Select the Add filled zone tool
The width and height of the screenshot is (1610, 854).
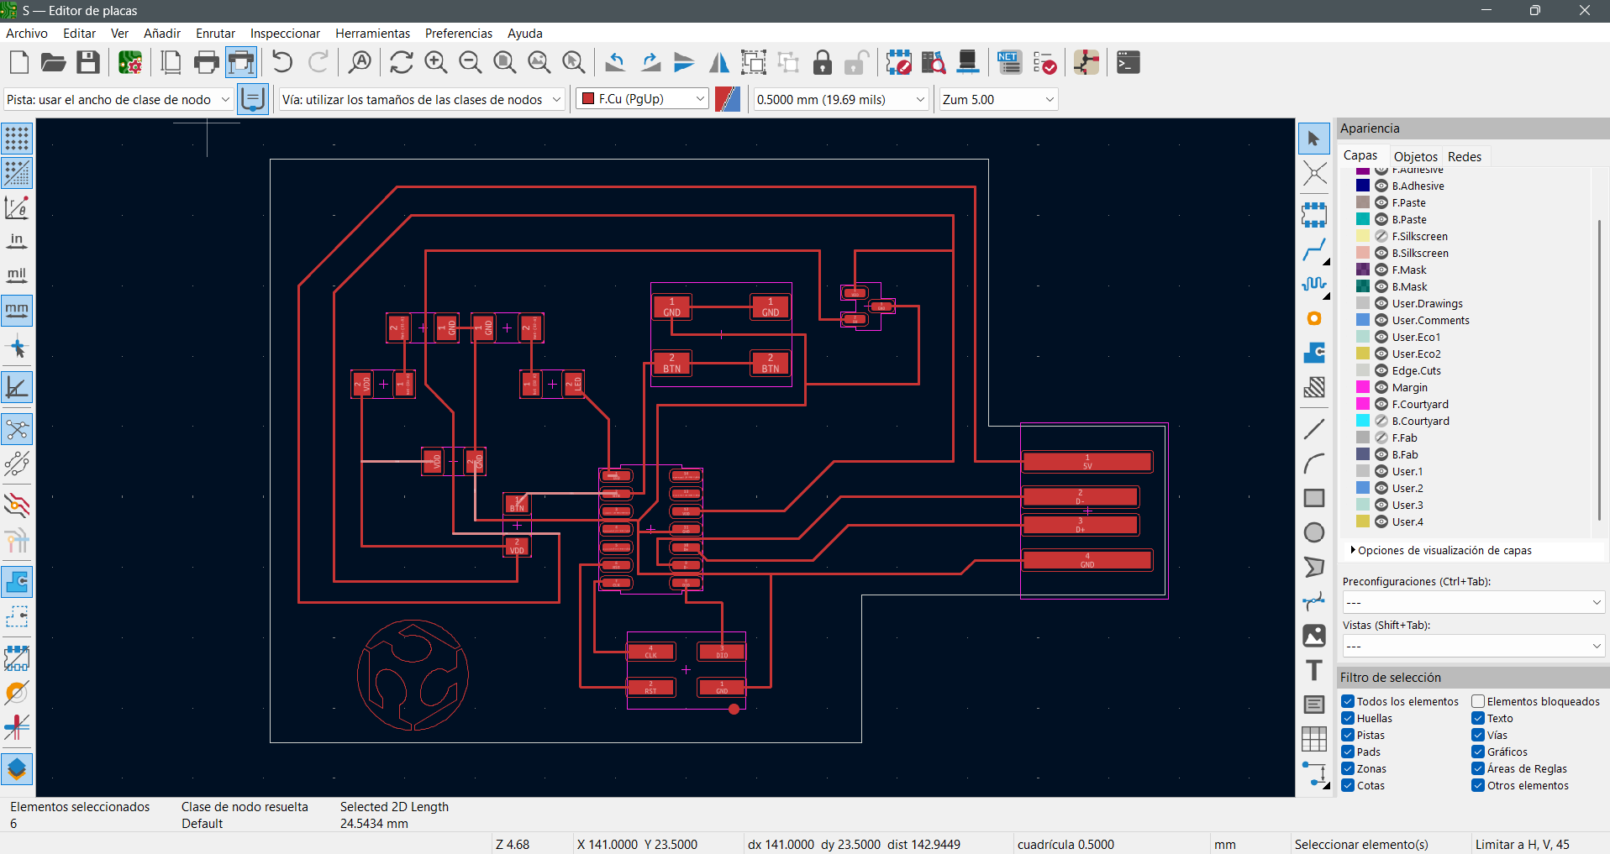pyautogui.click(x=1314, y=353)
